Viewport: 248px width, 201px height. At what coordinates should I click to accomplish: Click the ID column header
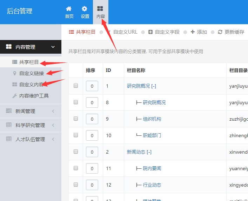click(108, 71)
